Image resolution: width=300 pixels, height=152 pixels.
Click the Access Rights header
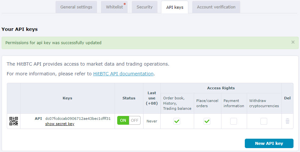click(x=221, y=88)
